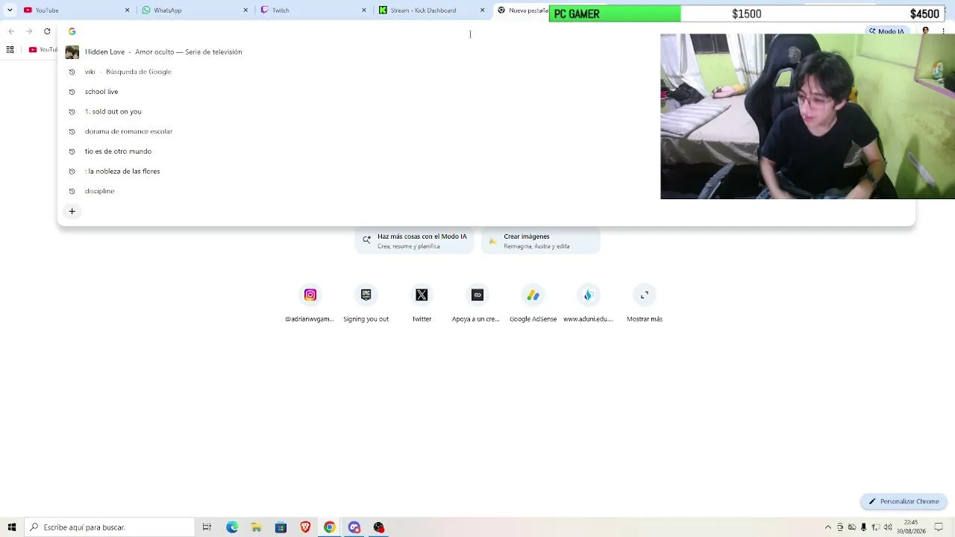
Task: Click the 'Crear imágenes' suggestion chip
Action: pos(541,240)
